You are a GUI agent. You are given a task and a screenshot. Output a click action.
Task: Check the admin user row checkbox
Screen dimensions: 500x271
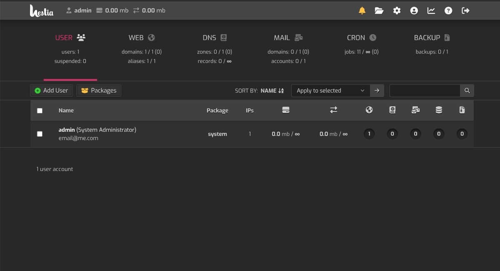[40, 134]
